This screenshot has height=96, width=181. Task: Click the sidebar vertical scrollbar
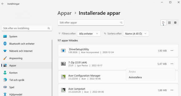click(x=52, y=68)
